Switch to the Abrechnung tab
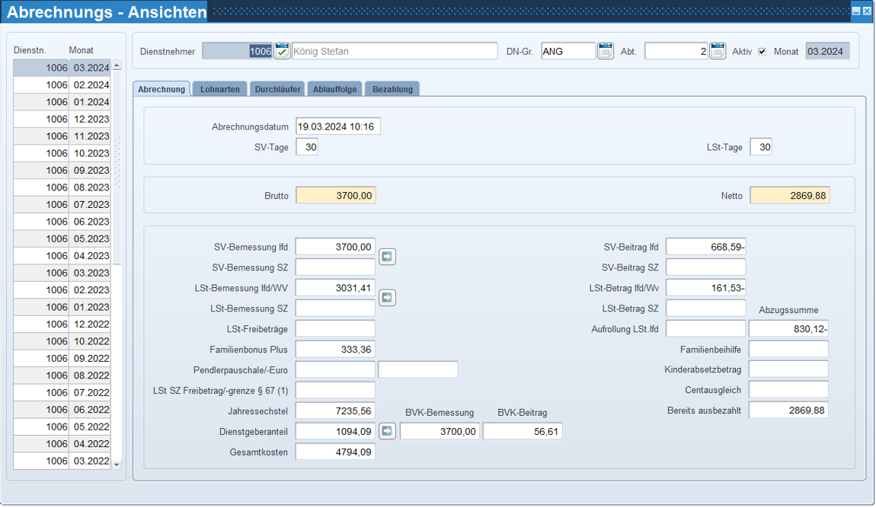The image size is (876, 508). pyautogui.click(x=161, y=89)
